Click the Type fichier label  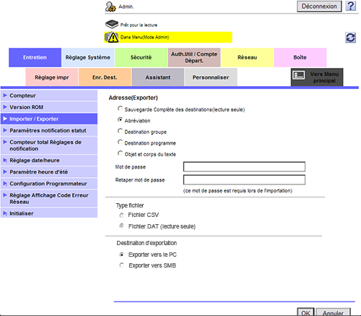click(x=130, y=205)
